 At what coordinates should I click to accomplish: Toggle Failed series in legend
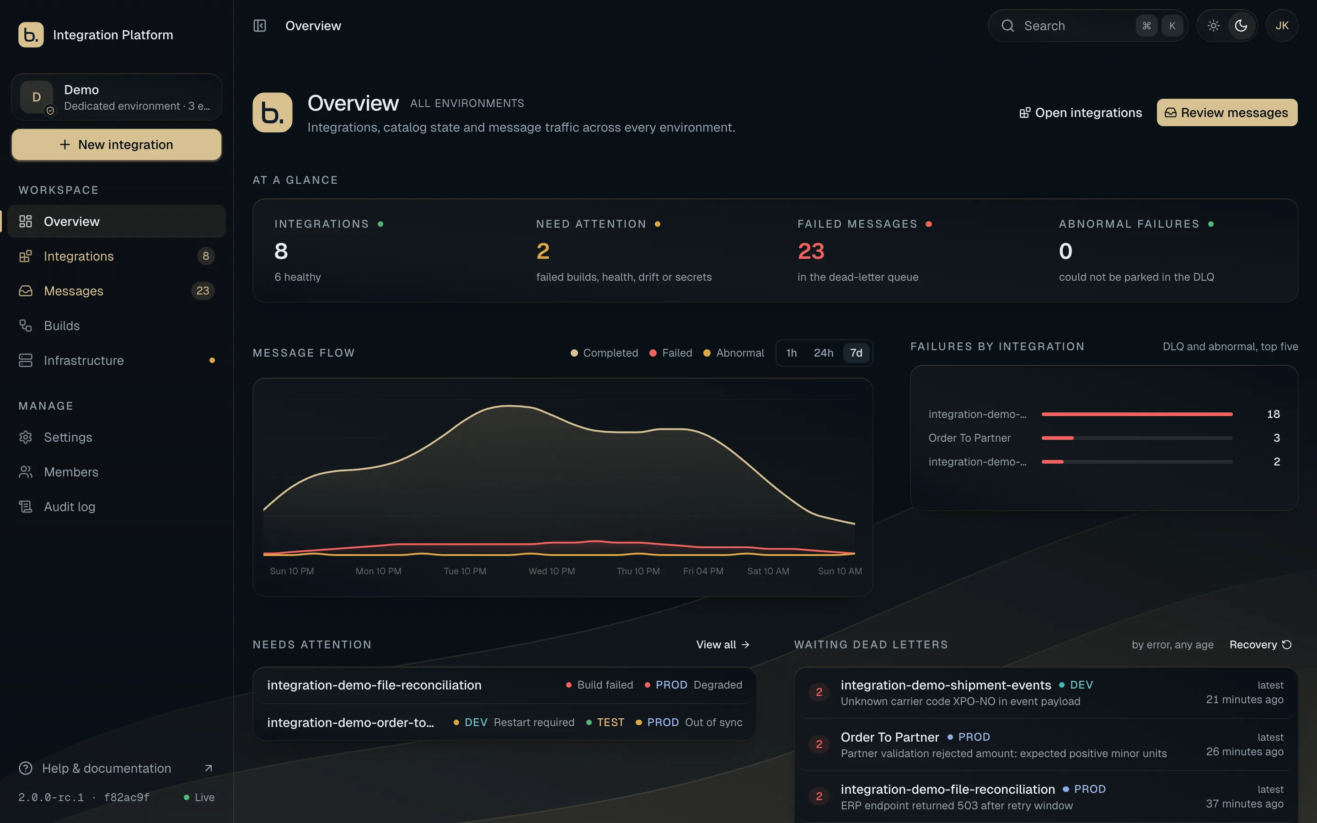670,353
